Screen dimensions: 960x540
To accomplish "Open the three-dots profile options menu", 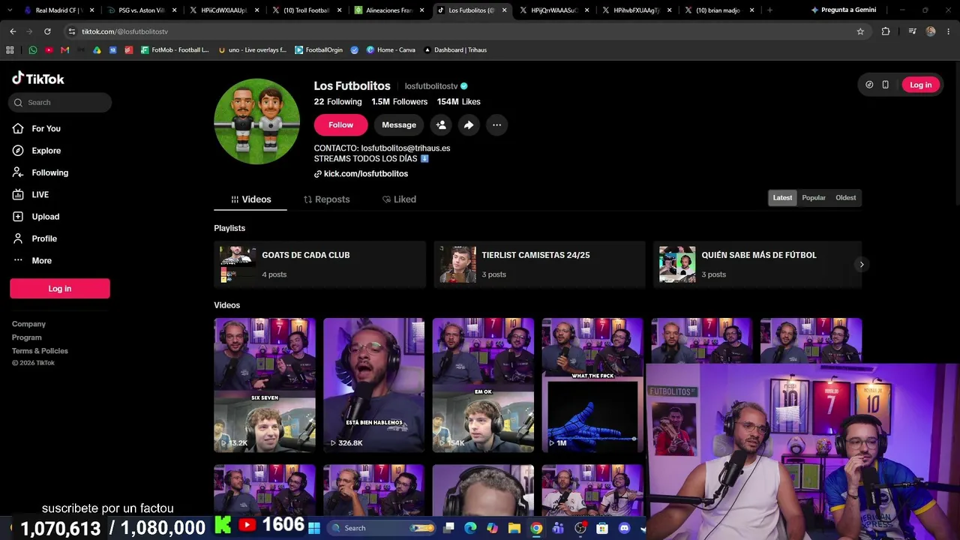I will tap(496, 125).
